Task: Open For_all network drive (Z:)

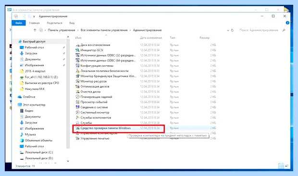Action: point(41,77)
